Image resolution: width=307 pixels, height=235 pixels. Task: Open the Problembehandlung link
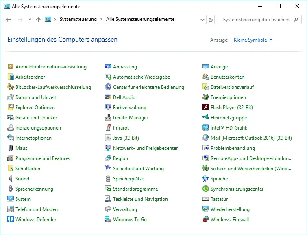[233, 148]
